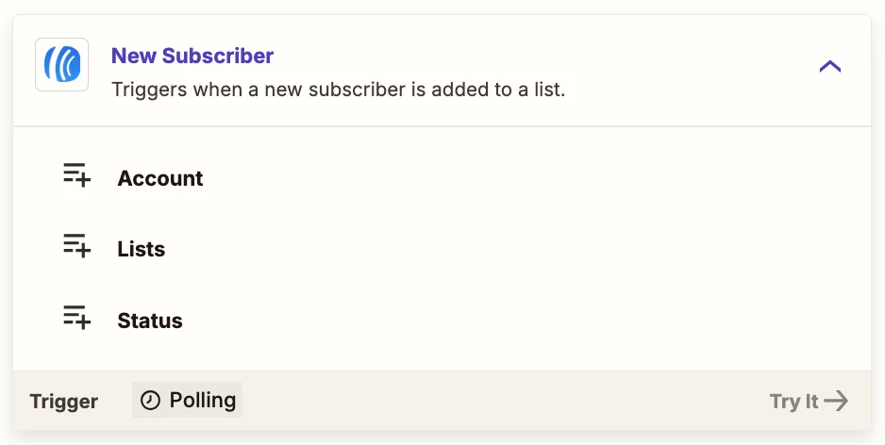The image size is (885, 445).
Task: Click the clock icon in Polling badge
Action: pyautogui.click(x=150, y=401)
